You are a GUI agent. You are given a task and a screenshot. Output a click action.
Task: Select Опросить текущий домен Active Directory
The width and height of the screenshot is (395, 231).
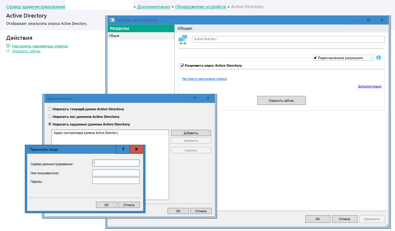[50, 109]
